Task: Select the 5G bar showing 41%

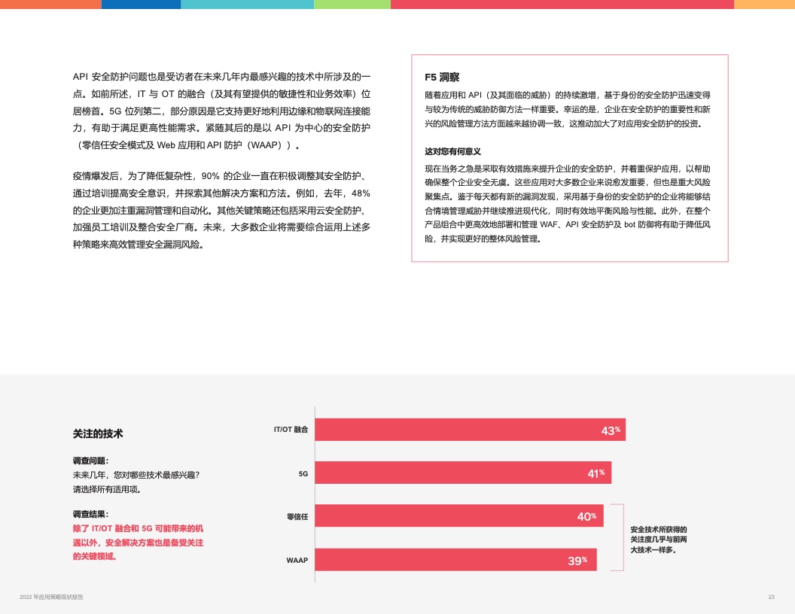Action: coord(462,473)
